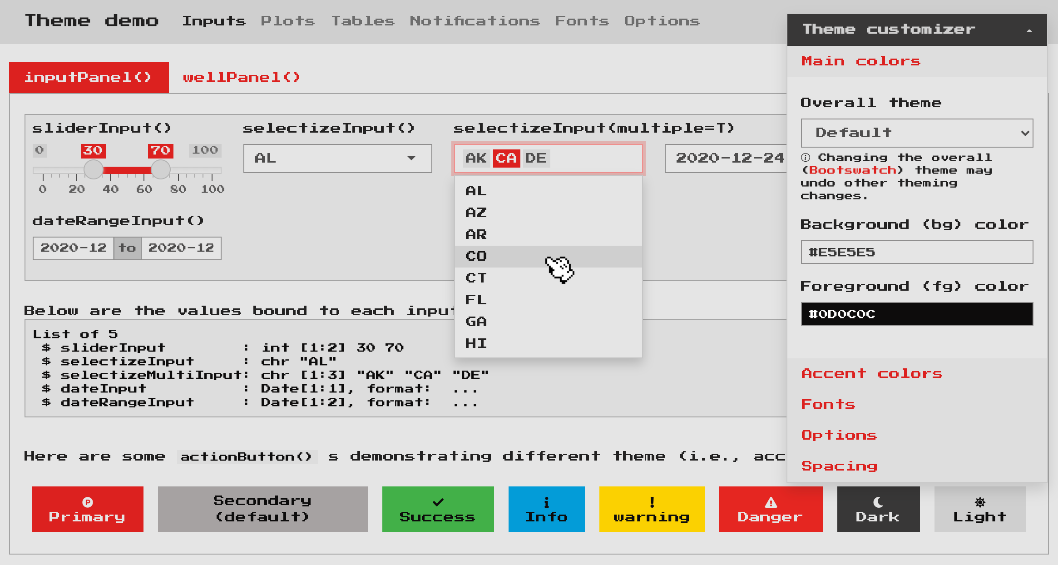Open the Accent colors section
The height and width of the screenshot is (565, 1058).
(x=871, y=373)
